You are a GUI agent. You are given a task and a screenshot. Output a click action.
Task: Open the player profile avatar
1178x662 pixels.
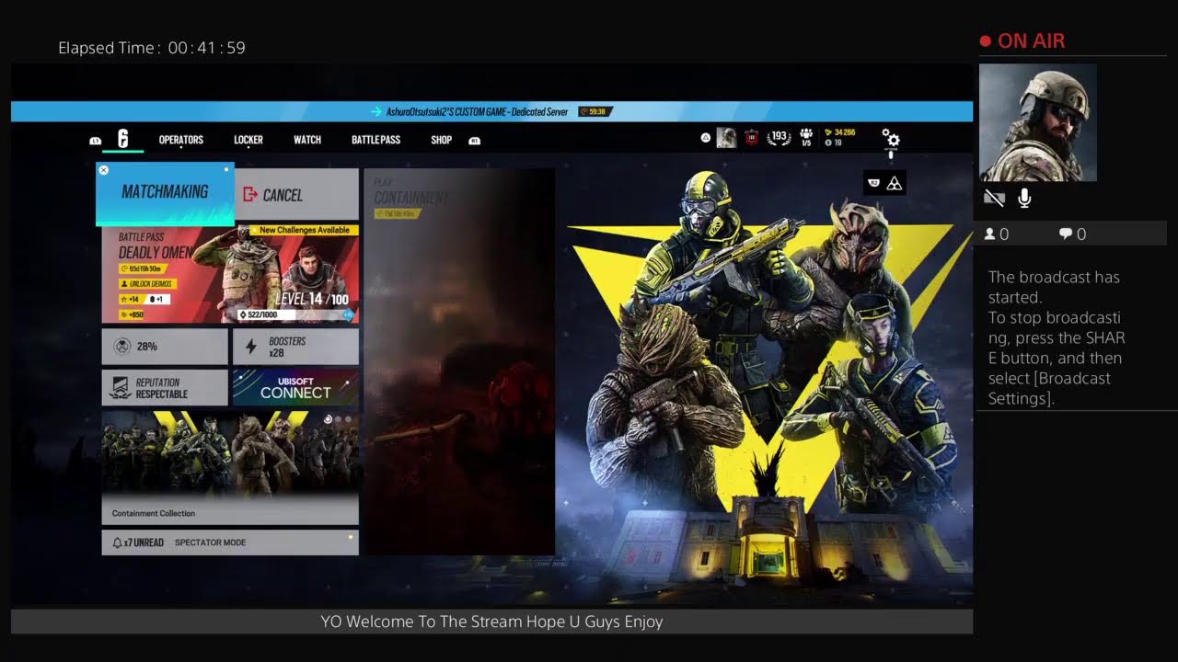pos(726,138)
